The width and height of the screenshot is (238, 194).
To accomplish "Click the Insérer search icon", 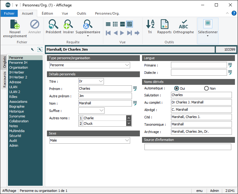I will point(68,24).
